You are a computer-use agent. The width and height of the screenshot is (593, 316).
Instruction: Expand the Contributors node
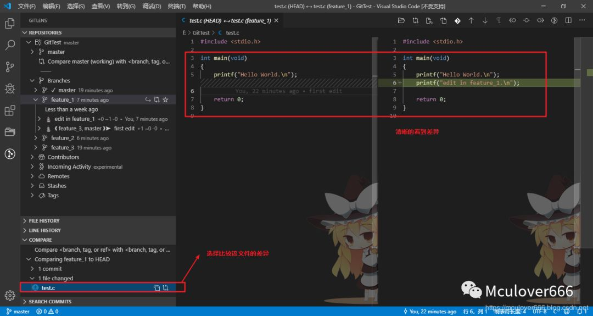coord(32,157)
